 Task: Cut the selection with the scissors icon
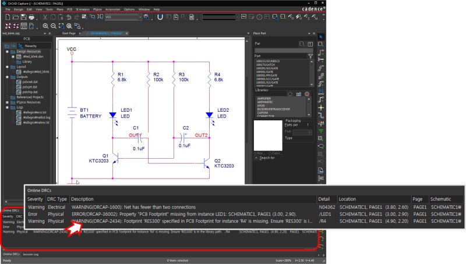pyautogui.click(x=45, y=17)
